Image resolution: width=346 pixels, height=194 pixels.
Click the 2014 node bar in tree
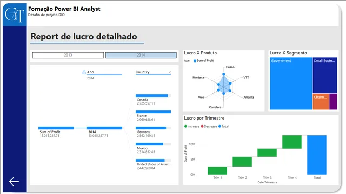[104, 128]
